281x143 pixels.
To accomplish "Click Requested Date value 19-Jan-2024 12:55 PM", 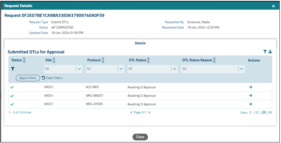I will click(204, 27).
